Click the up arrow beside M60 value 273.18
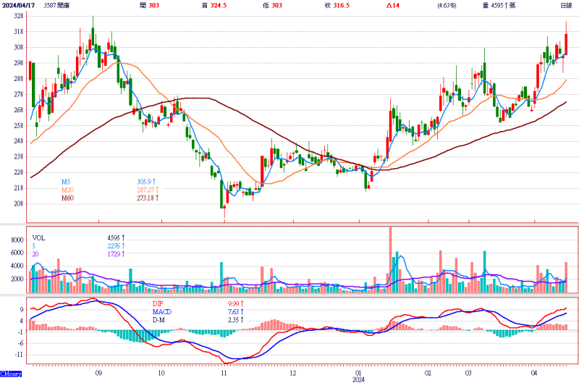 tap(159, 197)
